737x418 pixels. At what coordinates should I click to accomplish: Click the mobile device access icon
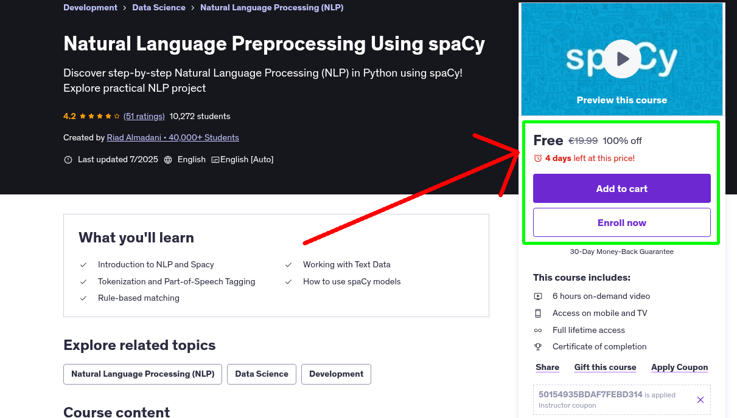(x=538, y=313)
